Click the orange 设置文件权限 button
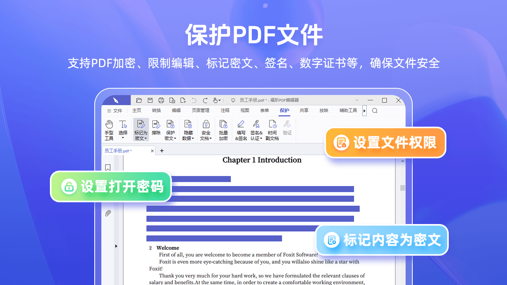Screen dimensions: 507x285 pos(385,142)
